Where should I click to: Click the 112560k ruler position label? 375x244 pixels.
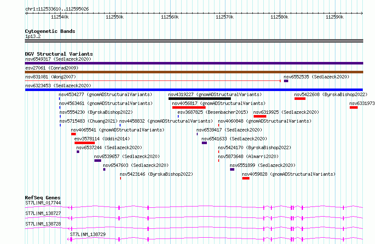click(x=170, y=17)
